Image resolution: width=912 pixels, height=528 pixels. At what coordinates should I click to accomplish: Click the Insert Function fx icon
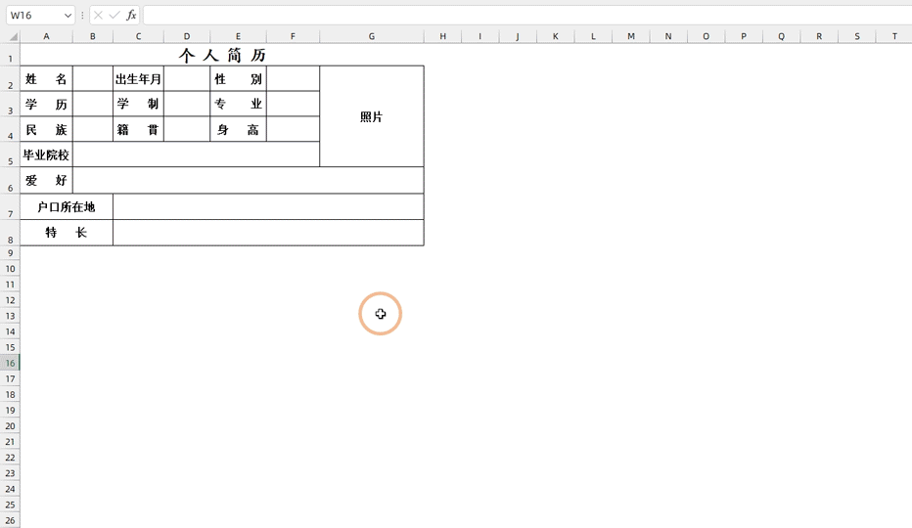click(x=131, y=16)
